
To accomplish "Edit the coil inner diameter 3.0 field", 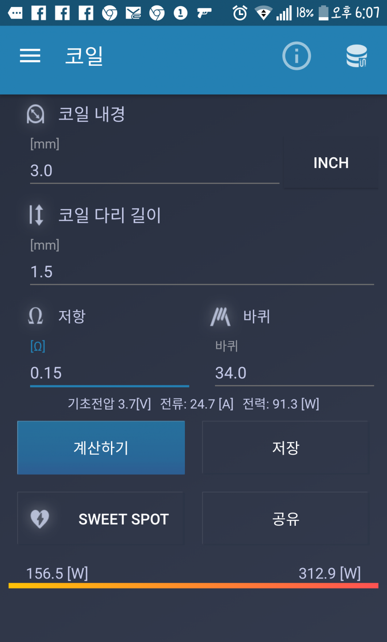I will (x=154, y=171).
